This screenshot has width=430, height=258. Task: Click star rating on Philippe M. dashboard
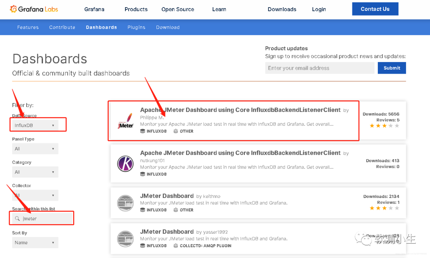coord(385,126)
